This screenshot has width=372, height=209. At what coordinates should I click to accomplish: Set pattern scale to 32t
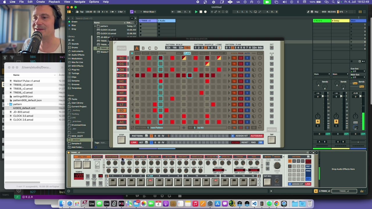pyautogui.click(x=168, y=48)
